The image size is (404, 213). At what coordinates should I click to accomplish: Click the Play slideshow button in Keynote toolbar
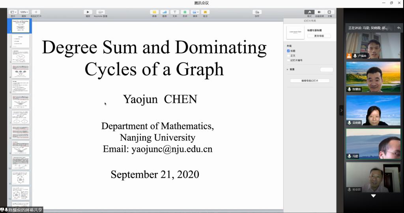tap(88, 12)
